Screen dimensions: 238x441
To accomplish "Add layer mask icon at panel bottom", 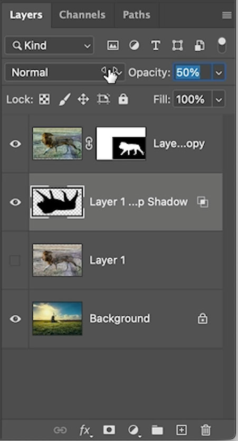I will 109,429.
